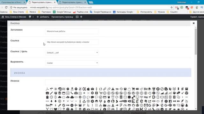204x114 pixels.
Task: Open the 'Google Таблицы' bookmark
Action: tap(62, 12)
